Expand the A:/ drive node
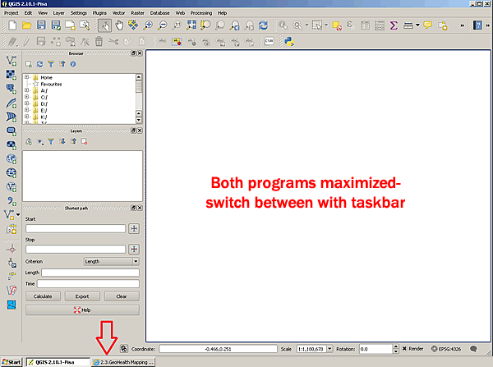 pos(27,90)
